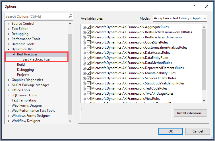Disable DataAccessRules checkbox
This screenshot has height=141, width=215.
point(89,53)
